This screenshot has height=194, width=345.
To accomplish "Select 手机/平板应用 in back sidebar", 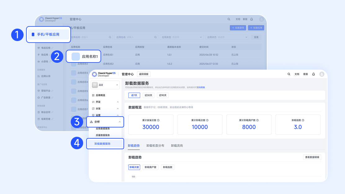I will (x=48, y=35).
